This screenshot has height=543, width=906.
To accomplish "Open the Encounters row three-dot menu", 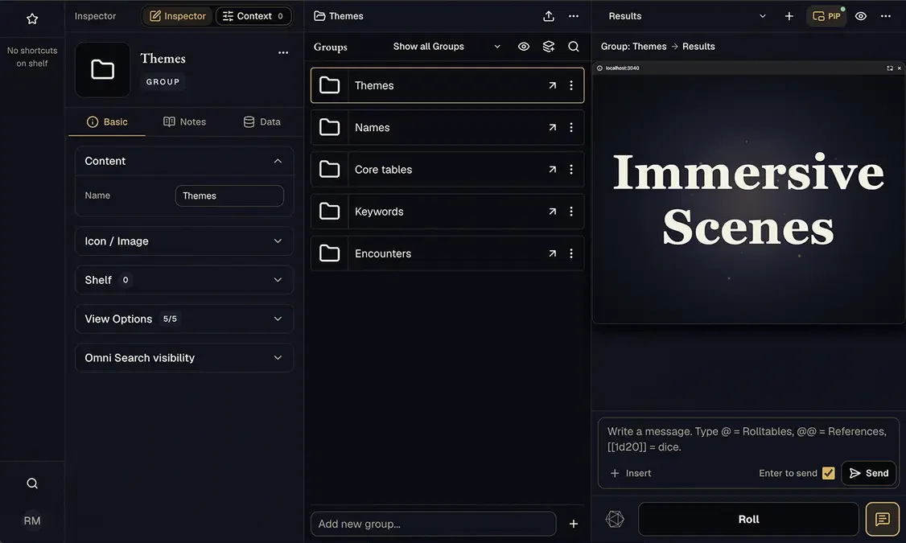I will coord(570,253).
